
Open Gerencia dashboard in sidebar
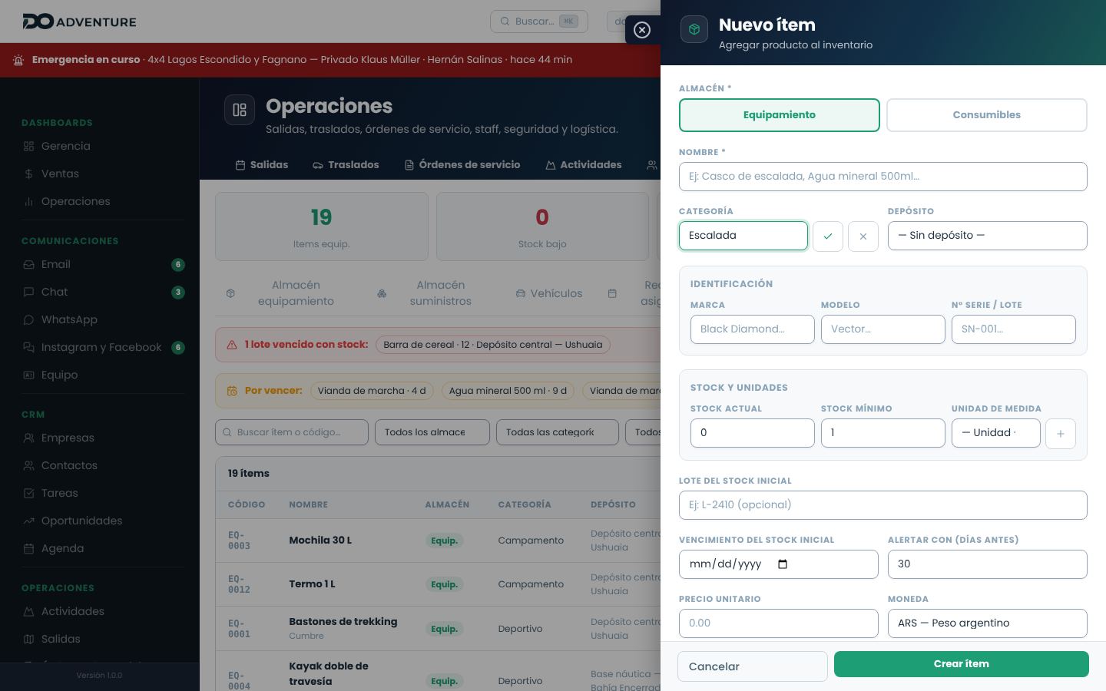[65, 147]
